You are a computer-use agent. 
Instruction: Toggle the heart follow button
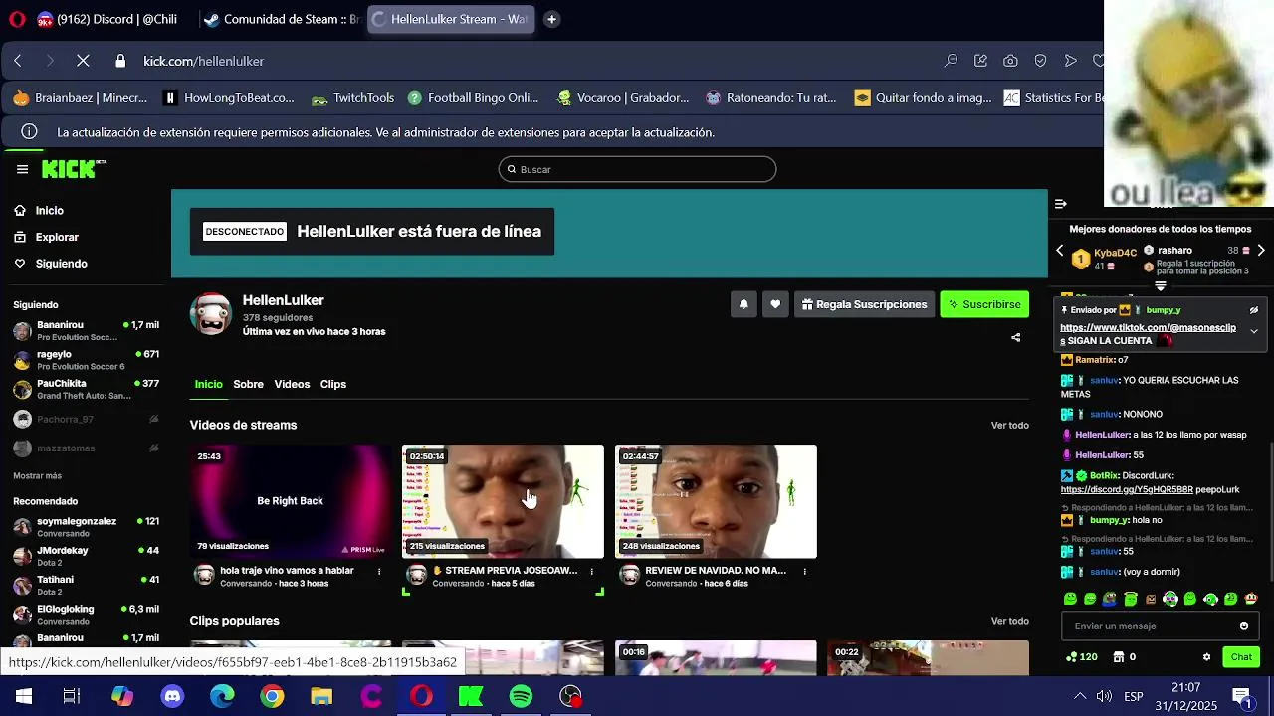[775, 305]
